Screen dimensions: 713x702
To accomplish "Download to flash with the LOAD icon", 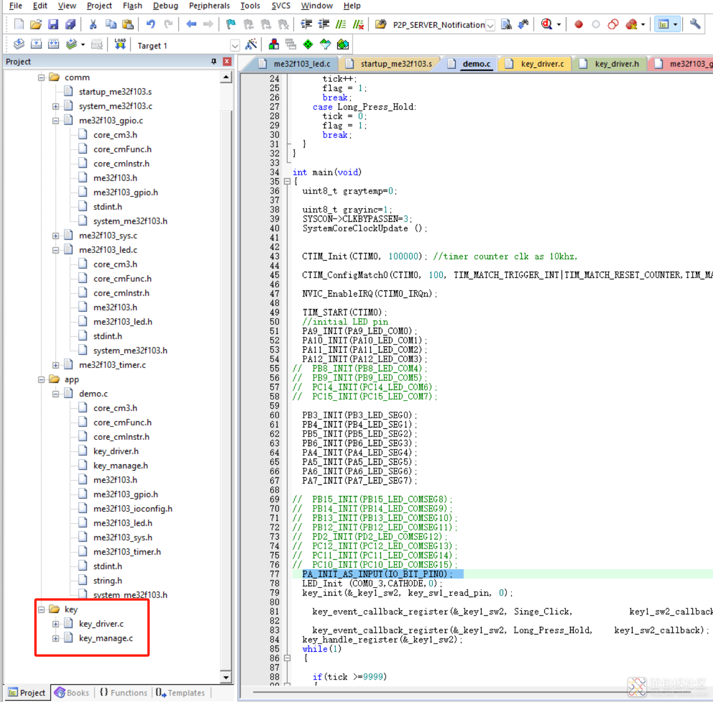I will (x=120, y=45).
